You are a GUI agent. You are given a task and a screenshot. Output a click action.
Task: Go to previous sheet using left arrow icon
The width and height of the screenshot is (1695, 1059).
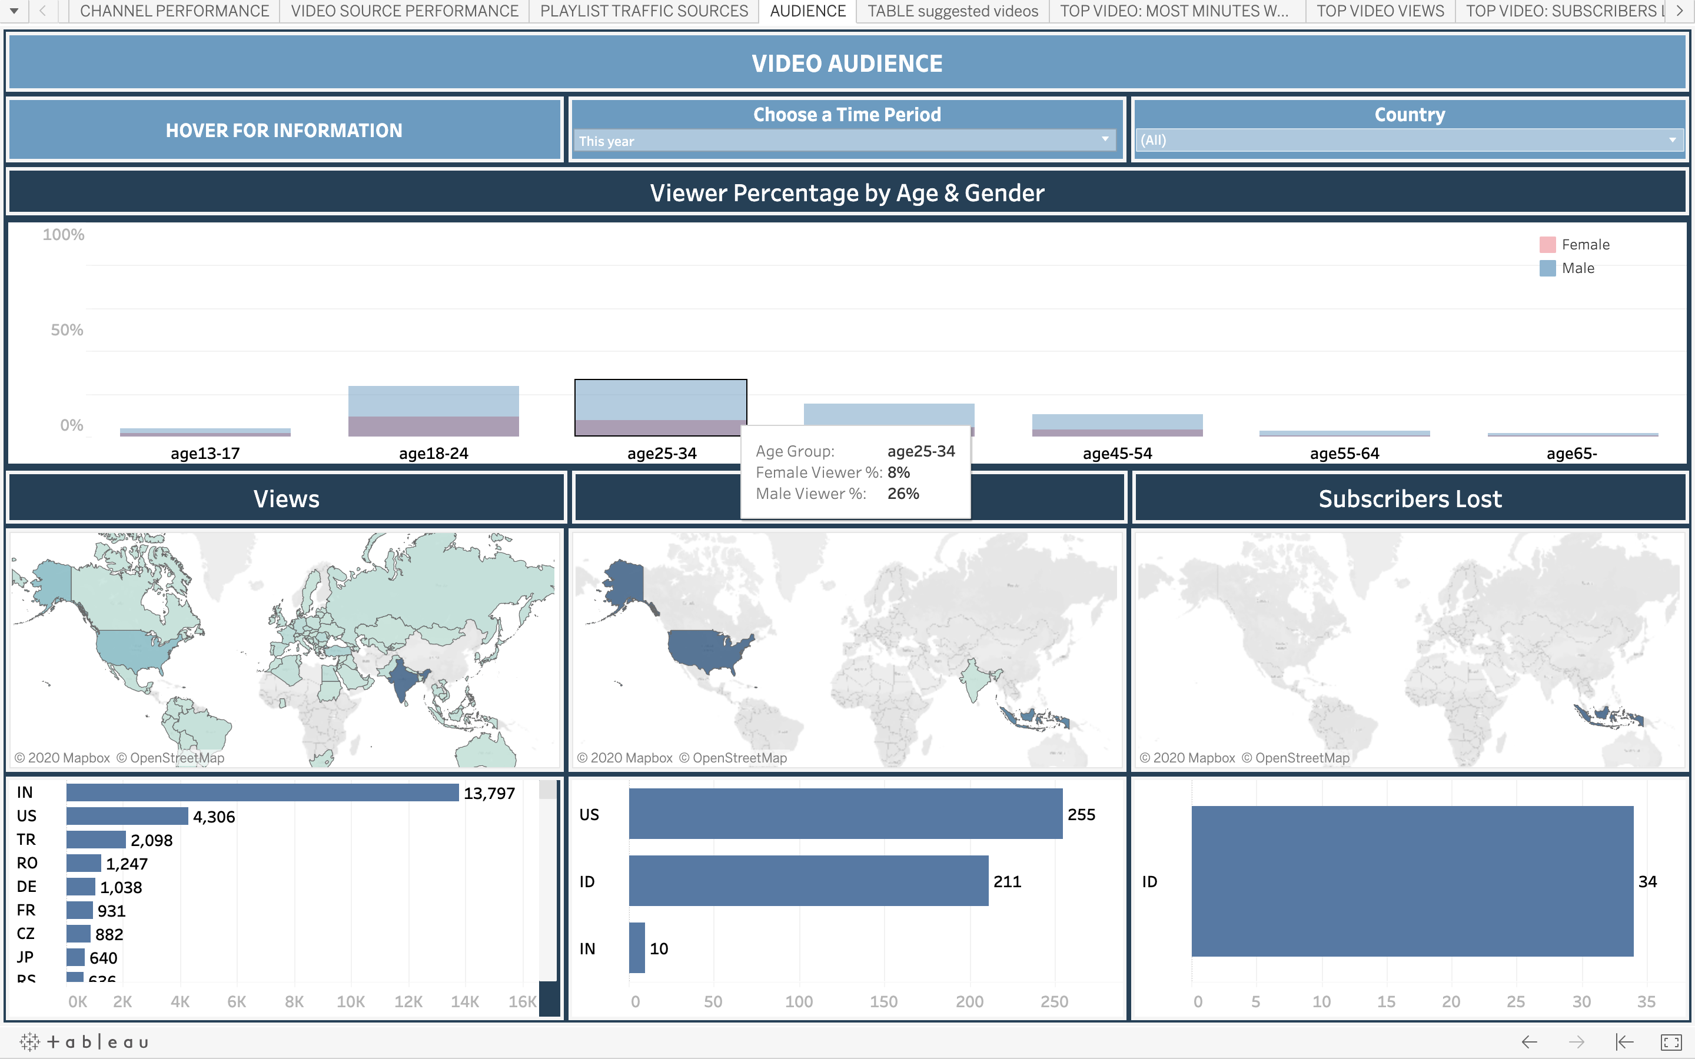click(1530, 1041)
